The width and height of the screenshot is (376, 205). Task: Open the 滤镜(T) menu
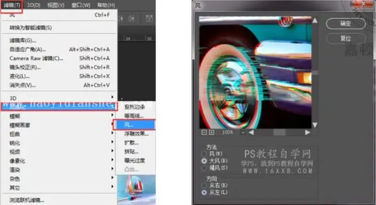tap(12, 5)
